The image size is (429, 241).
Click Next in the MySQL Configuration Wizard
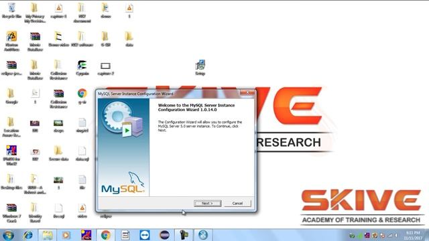coord(207,204)
